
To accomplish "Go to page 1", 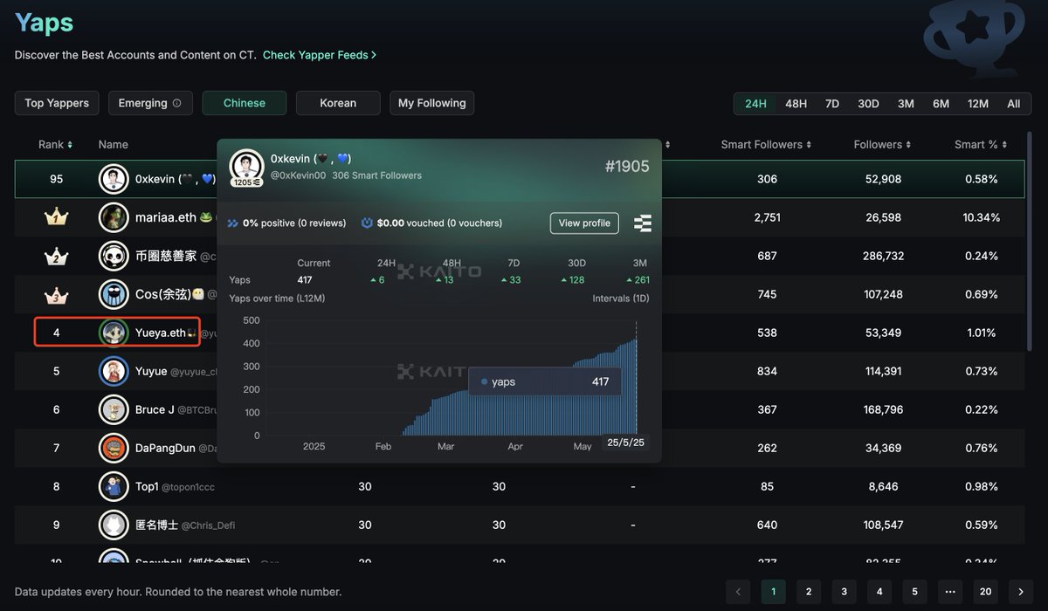I will 773,592.
